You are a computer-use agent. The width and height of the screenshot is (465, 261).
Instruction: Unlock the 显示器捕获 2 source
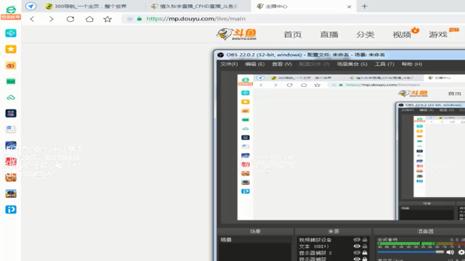pyautogui.click(x=365, y=253)
